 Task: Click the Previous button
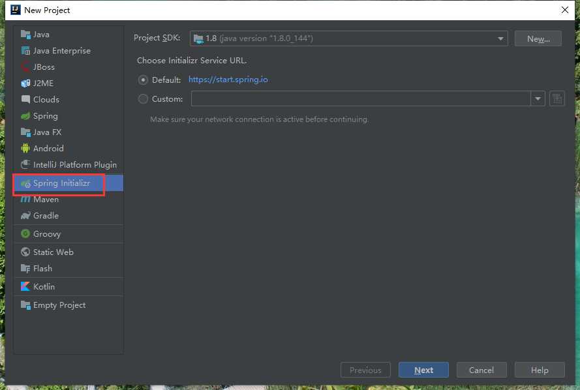365,370
